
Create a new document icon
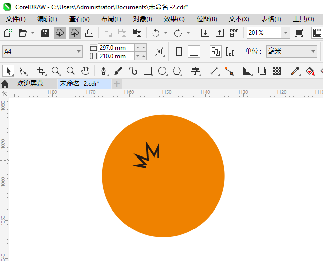pyautogui.click(x=8, y=33)
